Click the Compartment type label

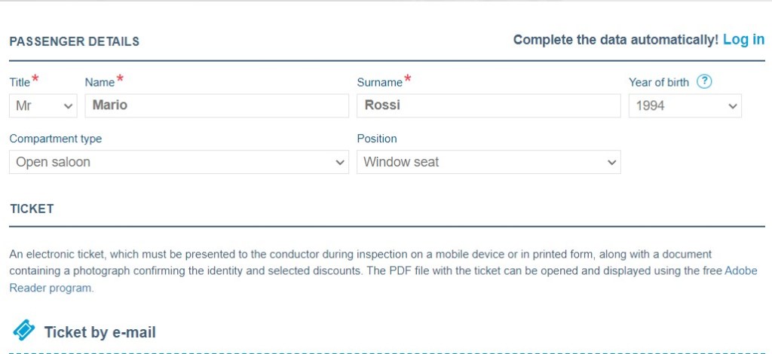pyautogui.click(x=55, y=139)
